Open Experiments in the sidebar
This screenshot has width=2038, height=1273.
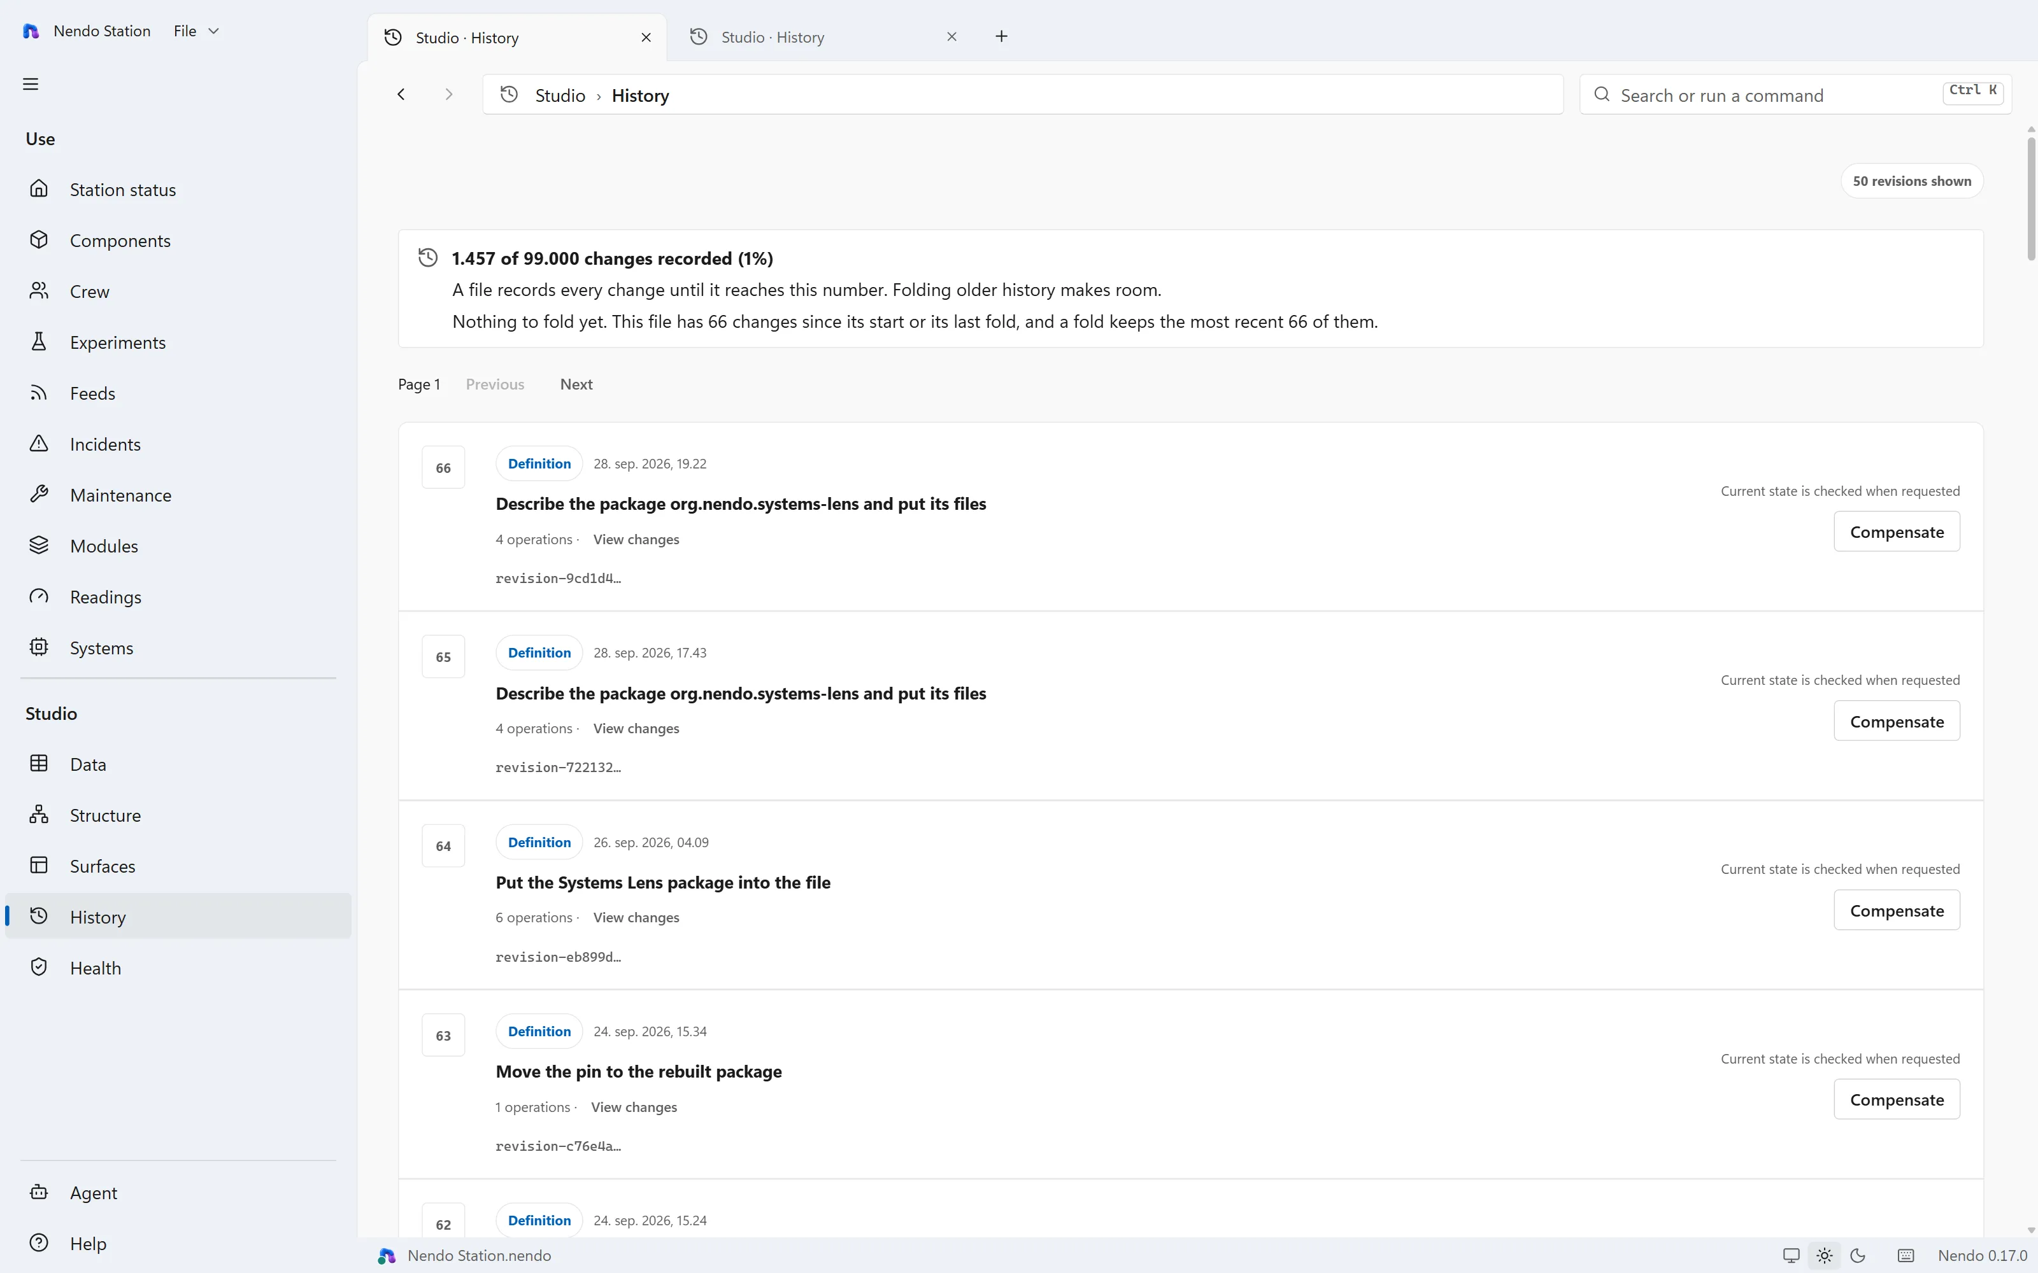pos(178,342)
